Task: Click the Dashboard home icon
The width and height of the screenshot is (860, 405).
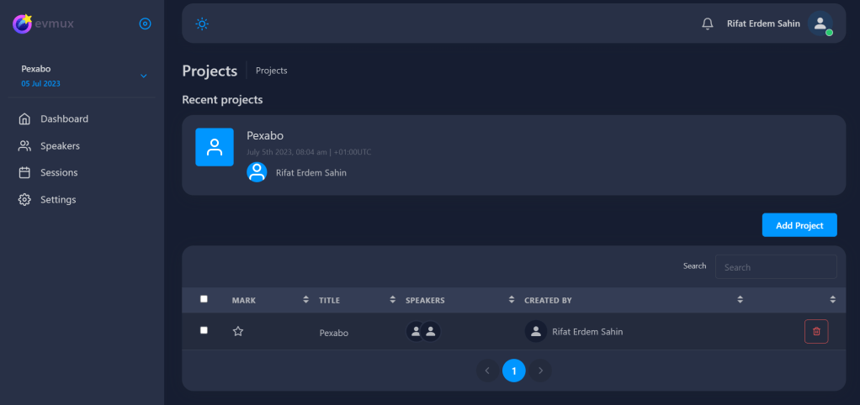Action: pyautogui.click(x=24, y=118)
